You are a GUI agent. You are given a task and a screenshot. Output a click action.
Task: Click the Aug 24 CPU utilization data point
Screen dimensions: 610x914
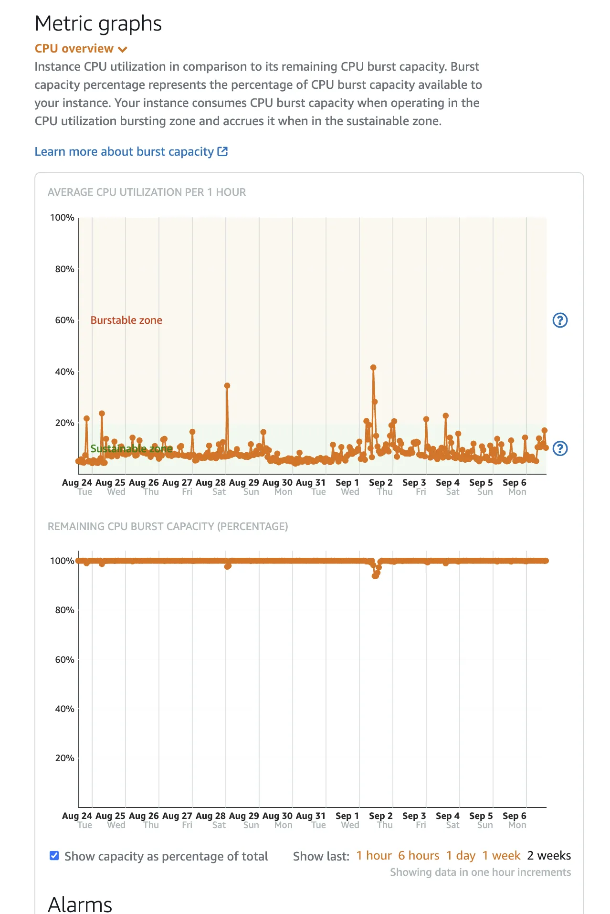(86, 418)
